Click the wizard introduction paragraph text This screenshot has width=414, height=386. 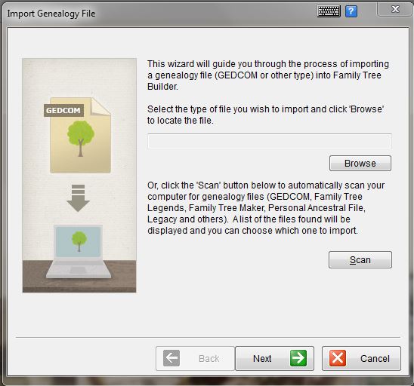(x=268, y=75)
